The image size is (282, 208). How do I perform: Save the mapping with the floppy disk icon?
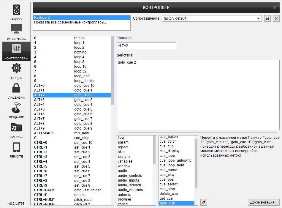[267, 18]
